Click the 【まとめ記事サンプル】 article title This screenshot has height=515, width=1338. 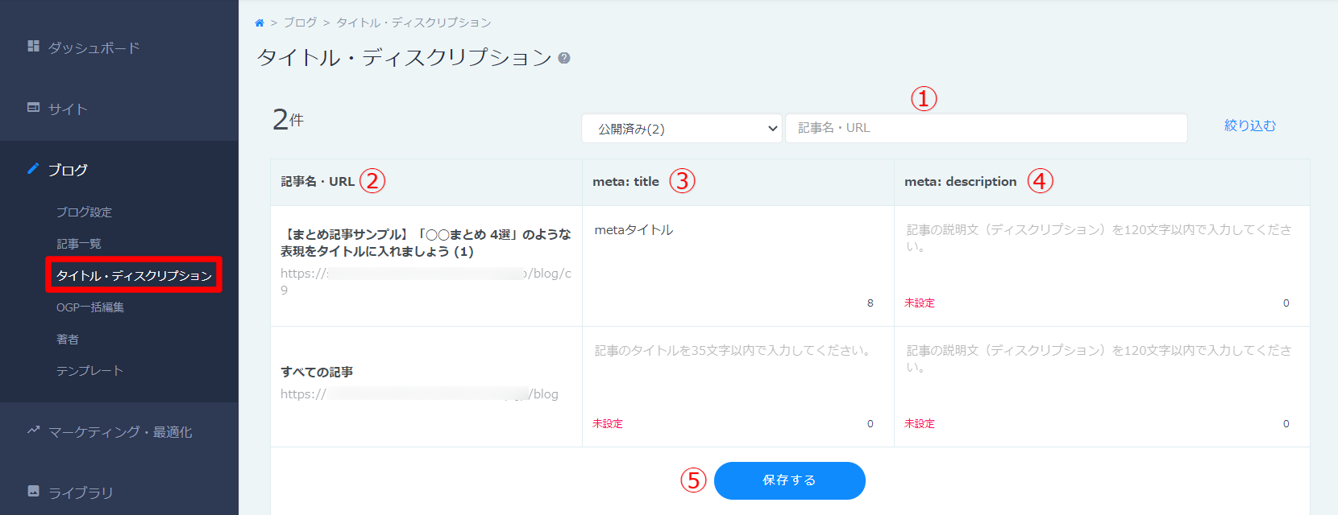(x=426, y=243)
